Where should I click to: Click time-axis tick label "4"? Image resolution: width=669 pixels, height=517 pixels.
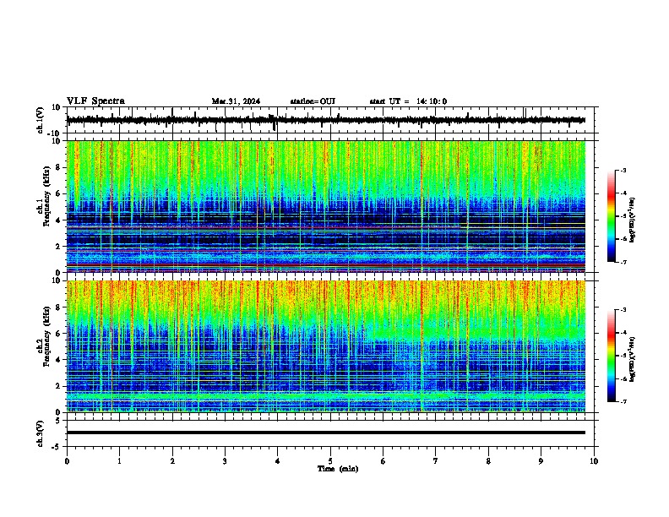[x=278, y=461]
